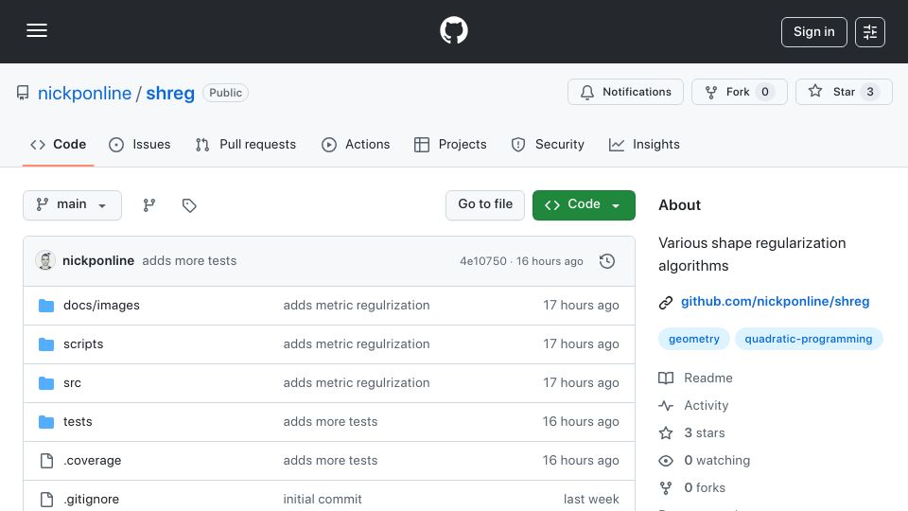The width and height of the screenshot is (908, 511).
Task: Click the tests folder icon
Action: coord(46,422)
